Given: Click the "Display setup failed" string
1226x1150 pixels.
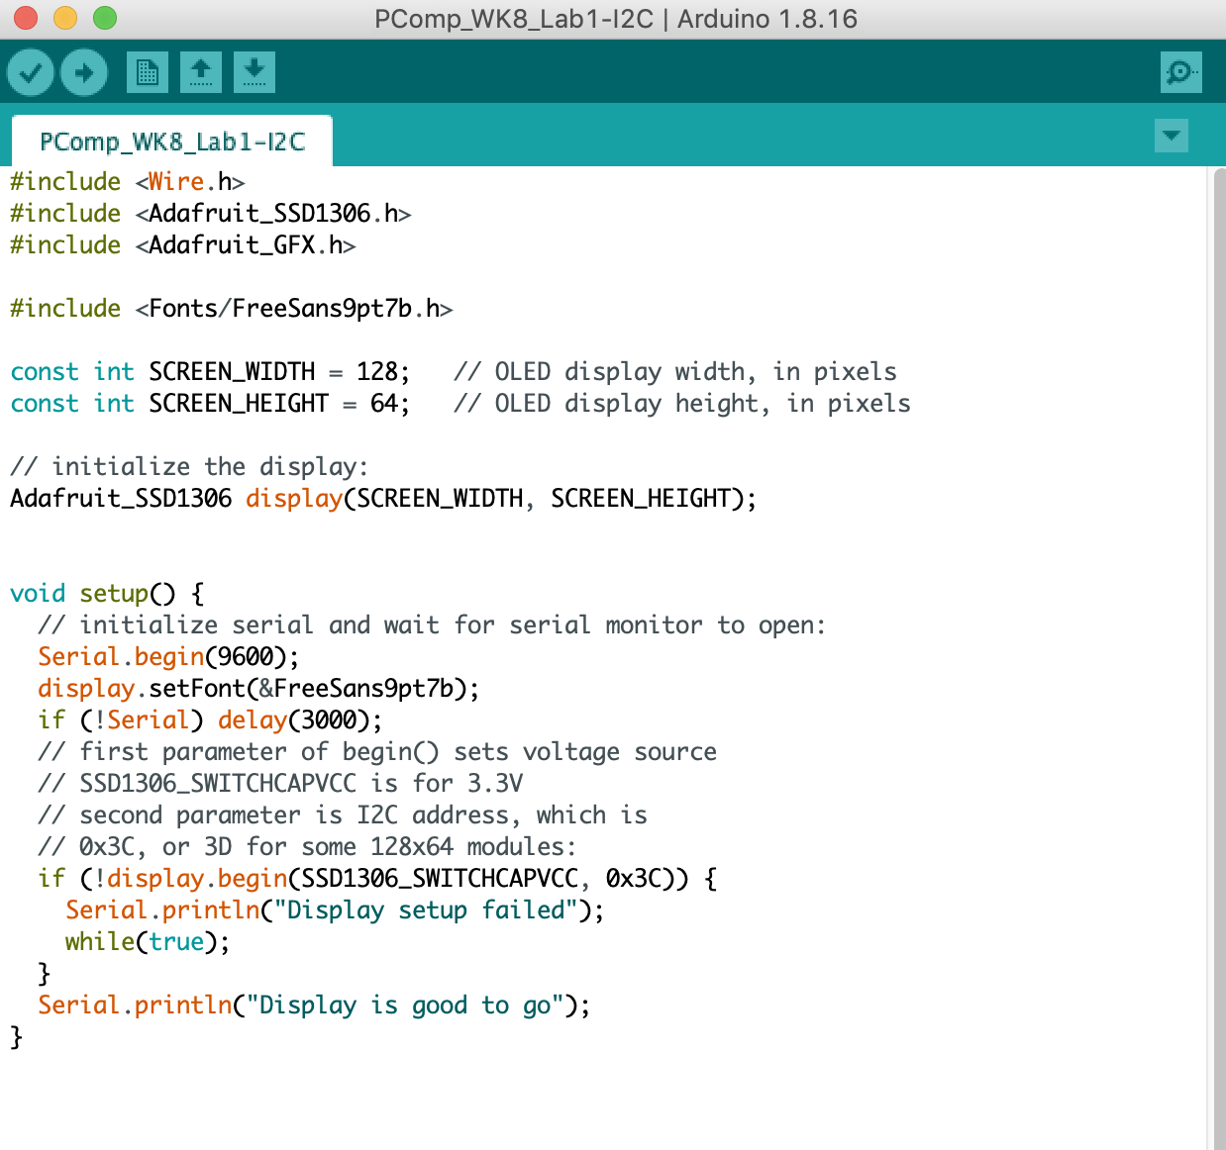Looking at the screenshot, I should (x=426, y=910).
